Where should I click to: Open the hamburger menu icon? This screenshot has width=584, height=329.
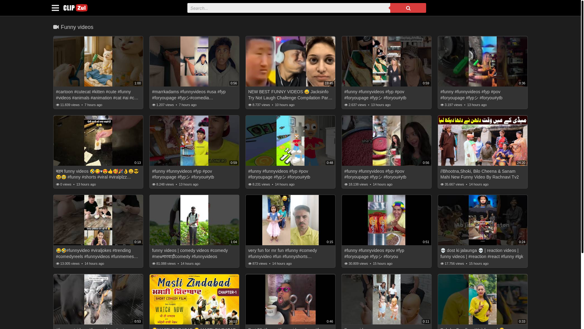click(x=55, y=8)
